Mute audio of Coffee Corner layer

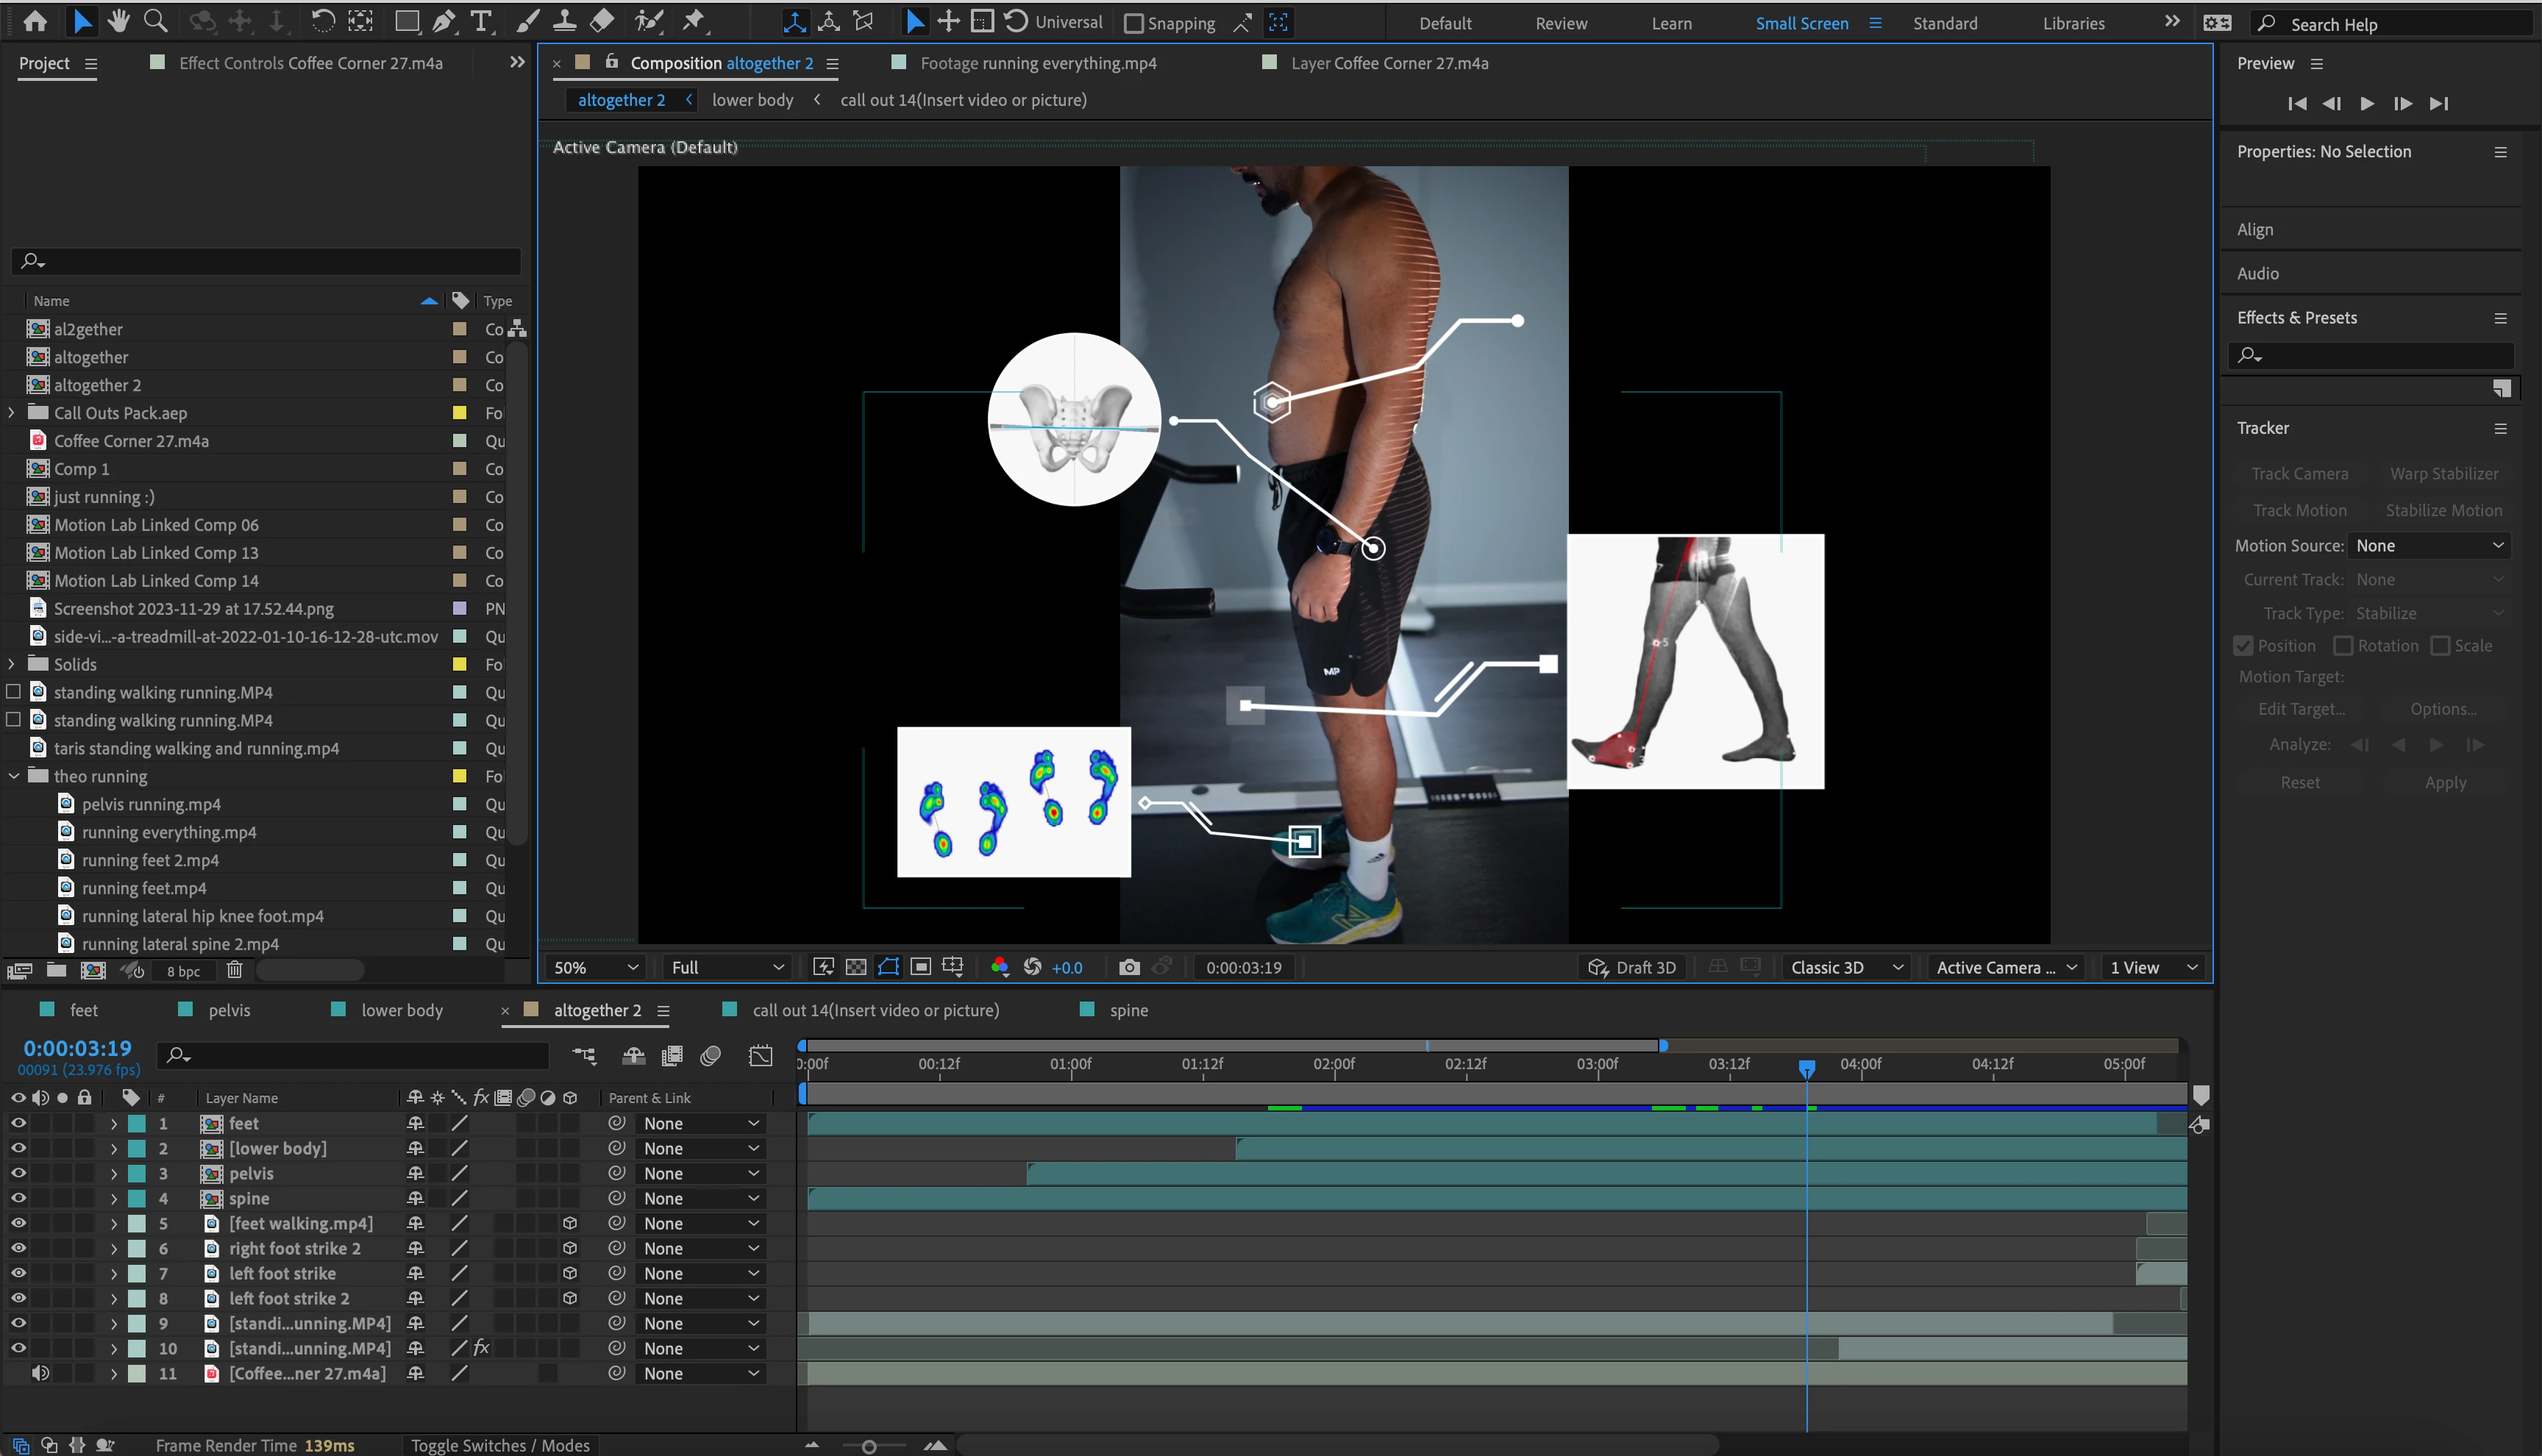pos(40,1373)
